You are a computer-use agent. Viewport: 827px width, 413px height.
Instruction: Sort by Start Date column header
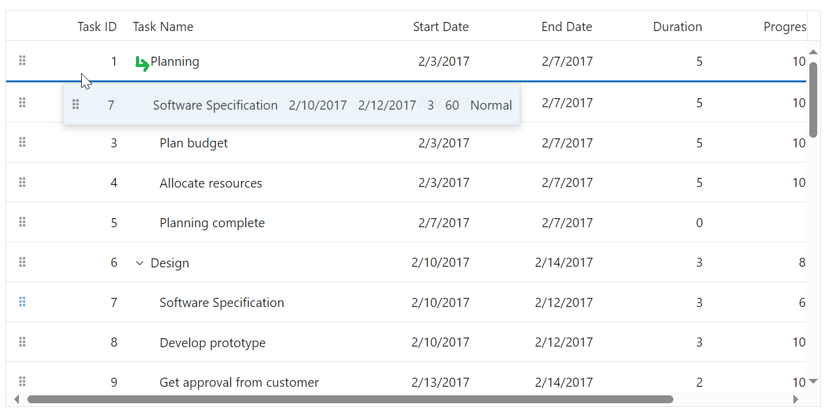point(440,27)
